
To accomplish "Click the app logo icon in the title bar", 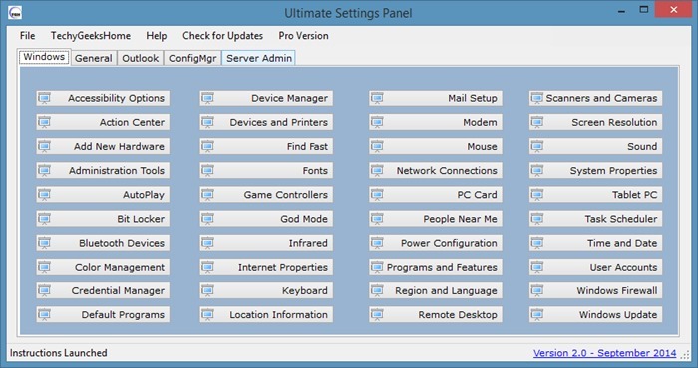I will click(x=15, y=12).
